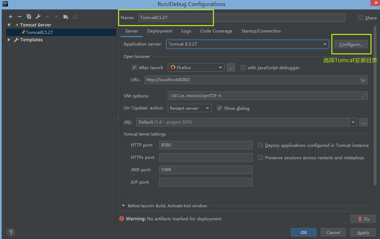Click the vertical scrollbar on the right
Screen dimensions: 380x239
click(x=375, y=106)
